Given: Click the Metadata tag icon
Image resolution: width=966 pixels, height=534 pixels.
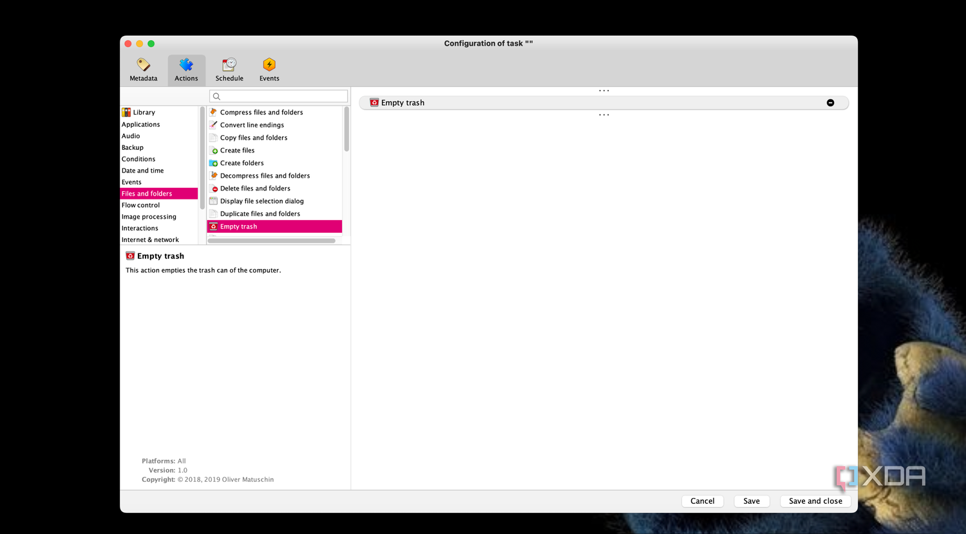Looking at the screenshot, I should [x=144, y=64].
